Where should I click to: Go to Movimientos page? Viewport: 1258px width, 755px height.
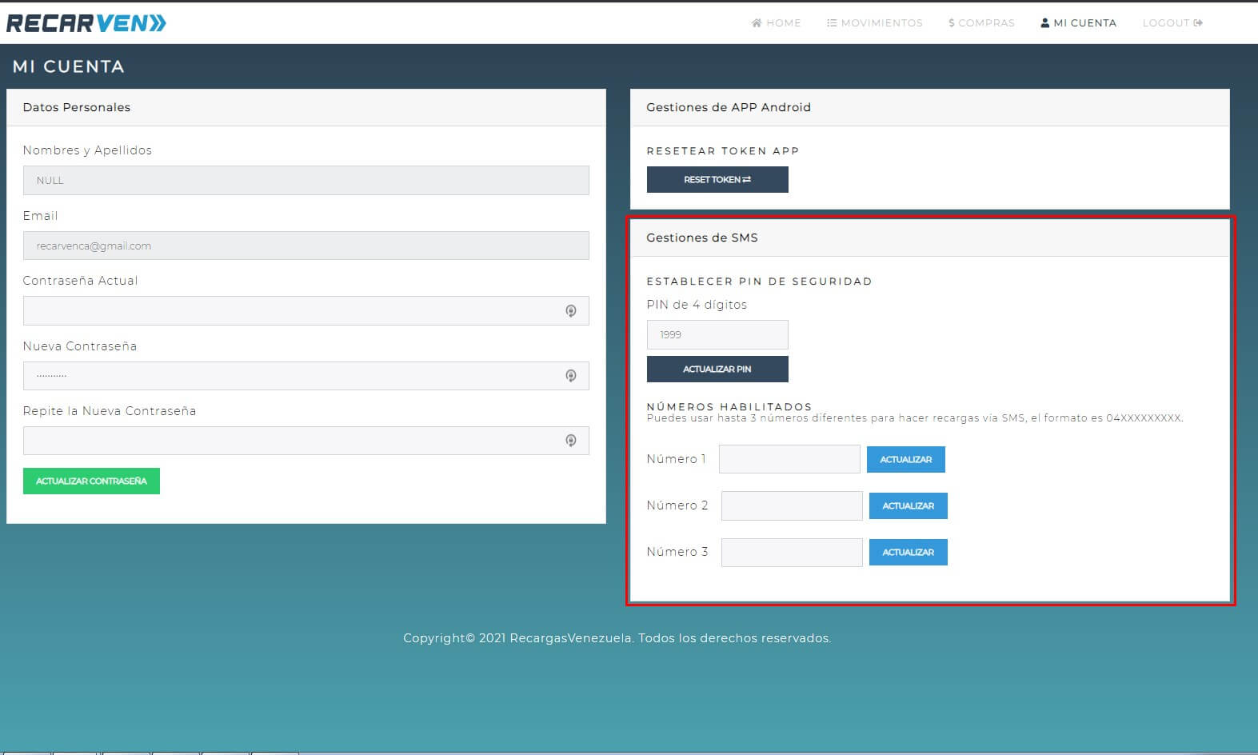pyautogui.click(x=874, y=23)
